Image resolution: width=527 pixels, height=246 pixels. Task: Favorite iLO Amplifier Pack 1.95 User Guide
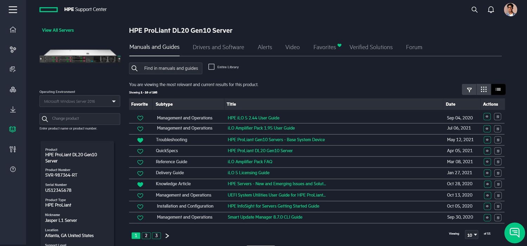click(x=140, y=129)
